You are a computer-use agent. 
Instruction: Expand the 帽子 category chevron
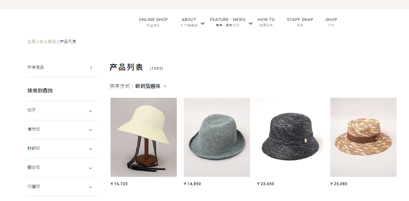coord(90,111)
